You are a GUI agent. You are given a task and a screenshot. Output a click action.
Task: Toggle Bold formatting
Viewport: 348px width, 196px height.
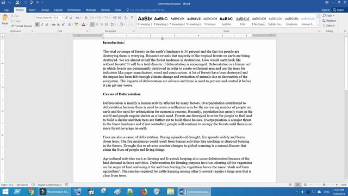(37, 24)
